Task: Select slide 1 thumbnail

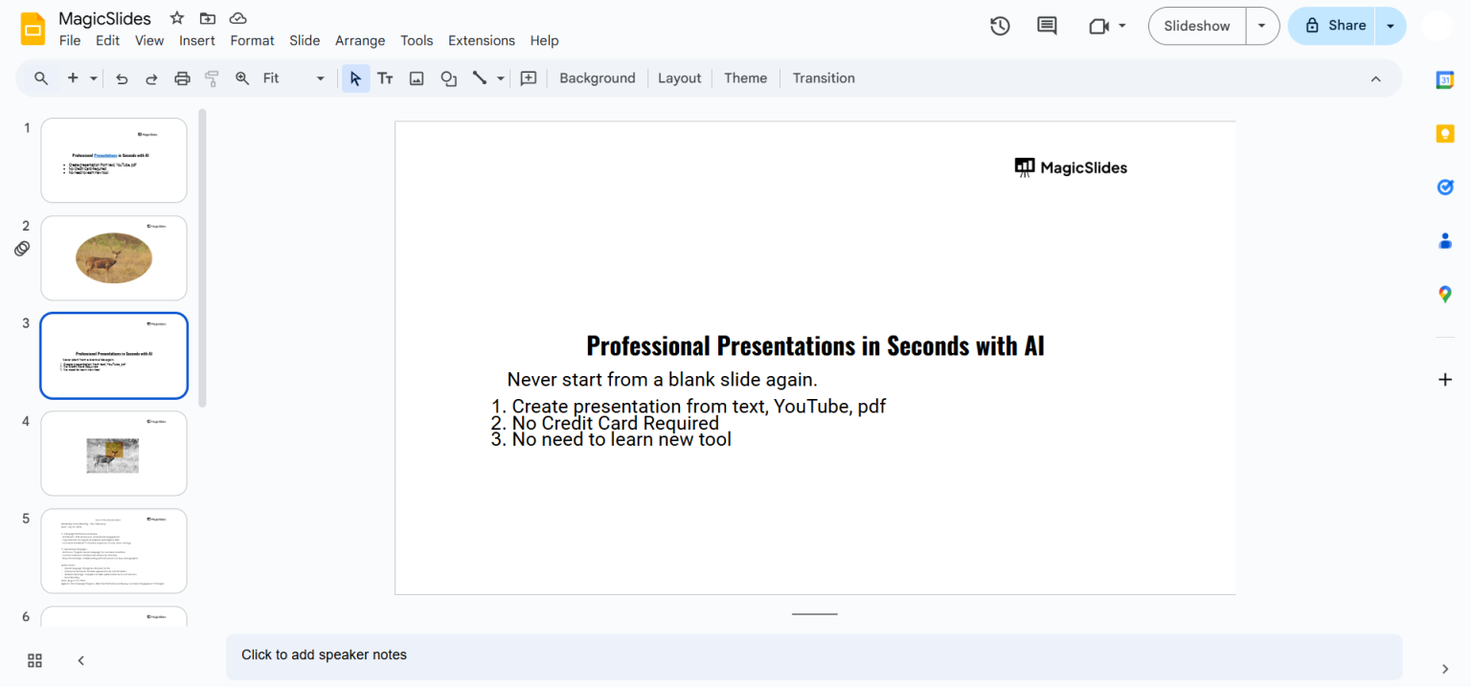Action: click(114, 161)
